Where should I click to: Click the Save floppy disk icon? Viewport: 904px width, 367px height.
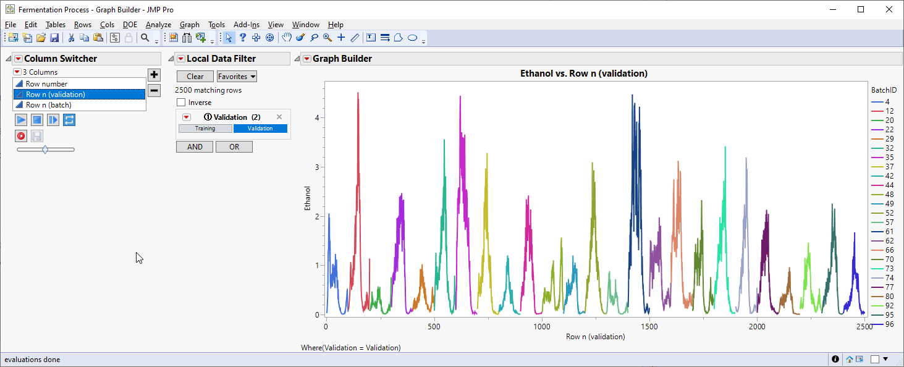tap(54, 38)
